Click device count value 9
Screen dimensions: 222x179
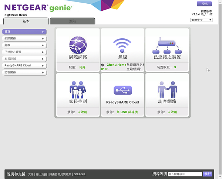coord(175,67)
